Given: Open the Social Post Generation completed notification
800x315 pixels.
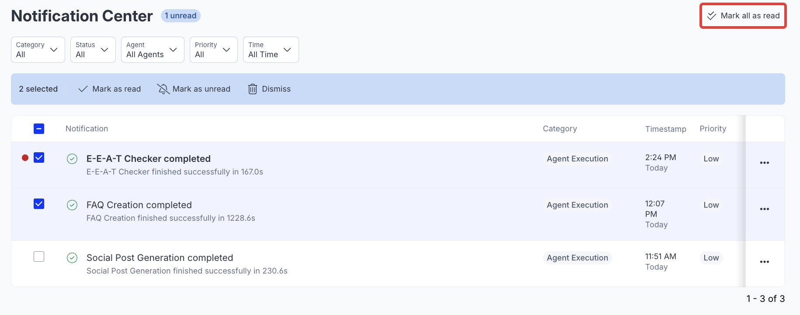Looking at the screenshot, I should coord(160,258).
